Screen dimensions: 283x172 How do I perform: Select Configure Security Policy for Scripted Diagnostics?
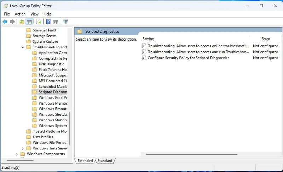[x=188, y=58]
